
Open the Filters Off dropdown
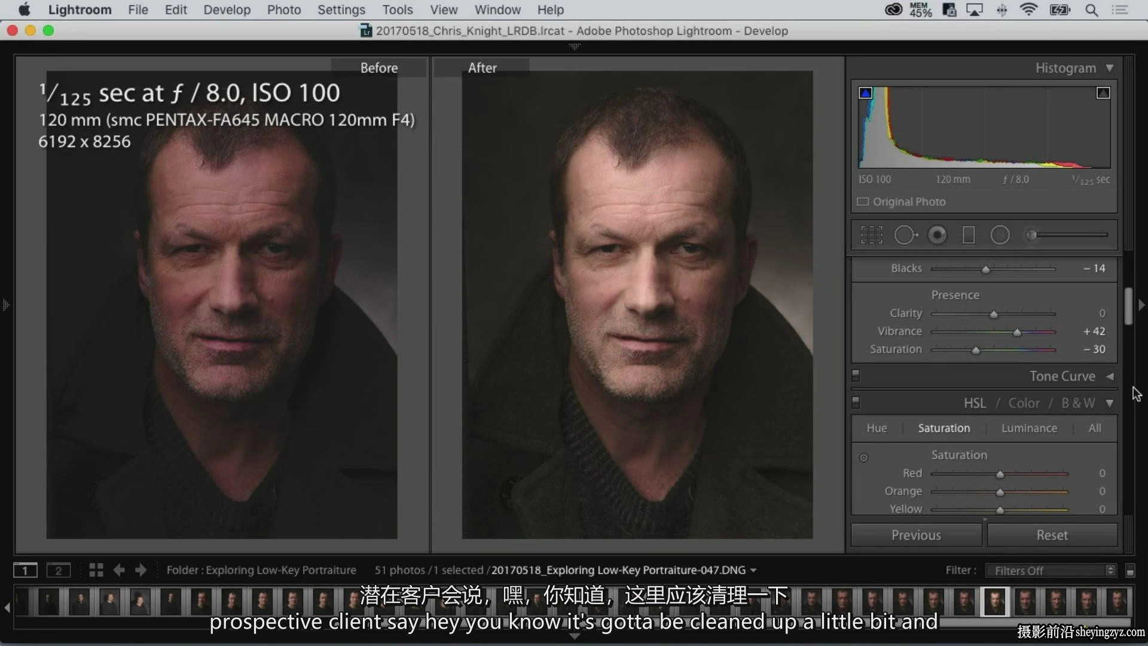pos(1051,571)
